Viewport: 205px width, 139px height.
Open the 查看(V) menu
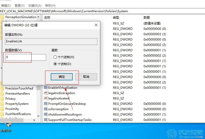pyautogui.click(x=19, y=6)
